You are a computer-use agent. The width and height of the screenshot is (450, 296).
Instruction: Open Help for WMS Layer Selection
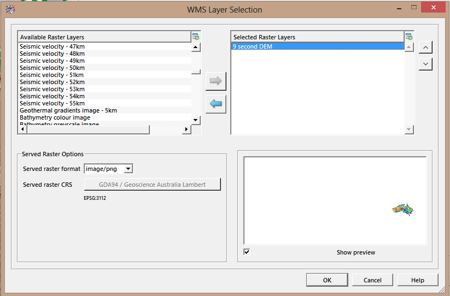[x=417, y=280]
